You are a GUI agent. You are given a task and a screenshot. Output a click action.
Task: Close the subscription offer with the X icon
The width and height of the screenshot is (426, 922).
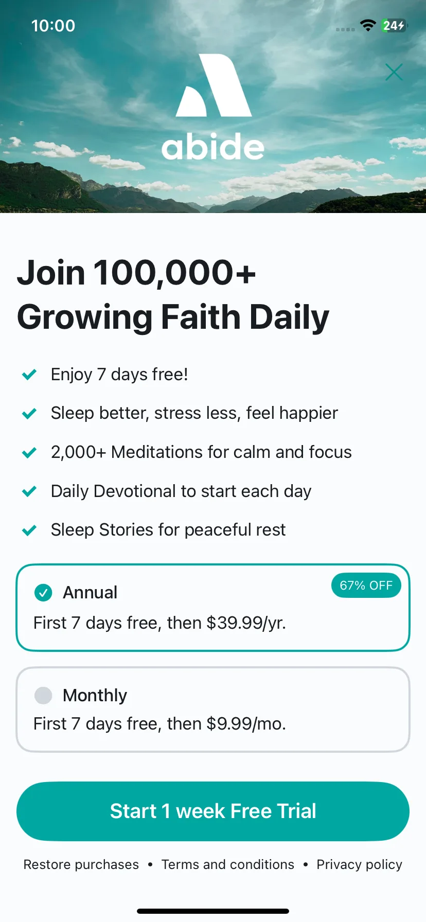pos(394,72)
